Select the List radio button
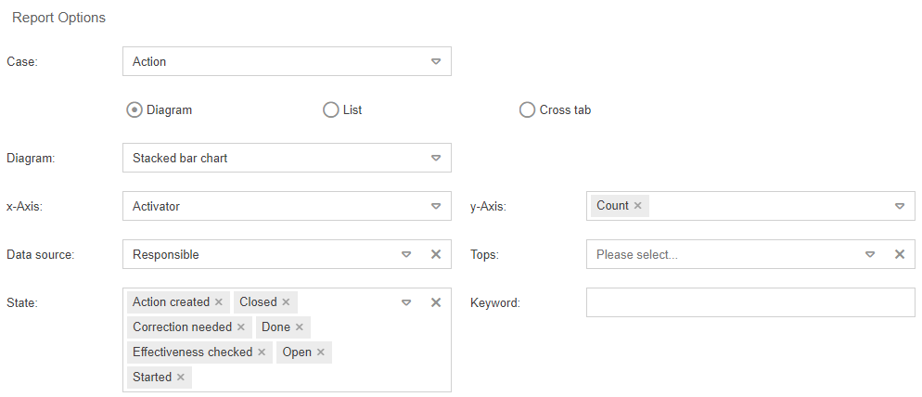Viewport: 922px width, 397px height. tap(330, 109)
